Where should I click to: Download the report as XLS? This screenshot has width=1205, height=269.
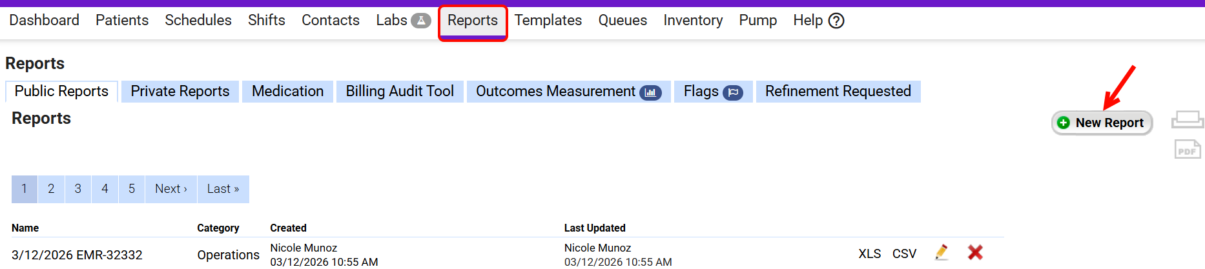click(x=869, y=254)
